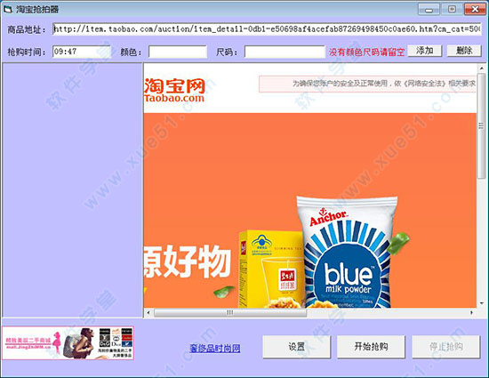
Task: Click the 删除 button
Action: coord(464,51)
